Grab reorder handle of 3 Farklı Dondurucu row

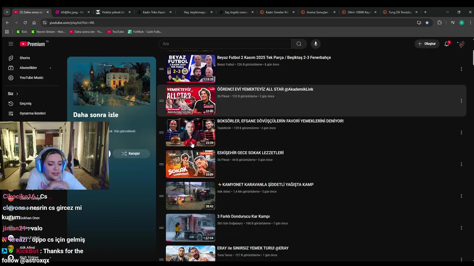click(x=161, y=228)
